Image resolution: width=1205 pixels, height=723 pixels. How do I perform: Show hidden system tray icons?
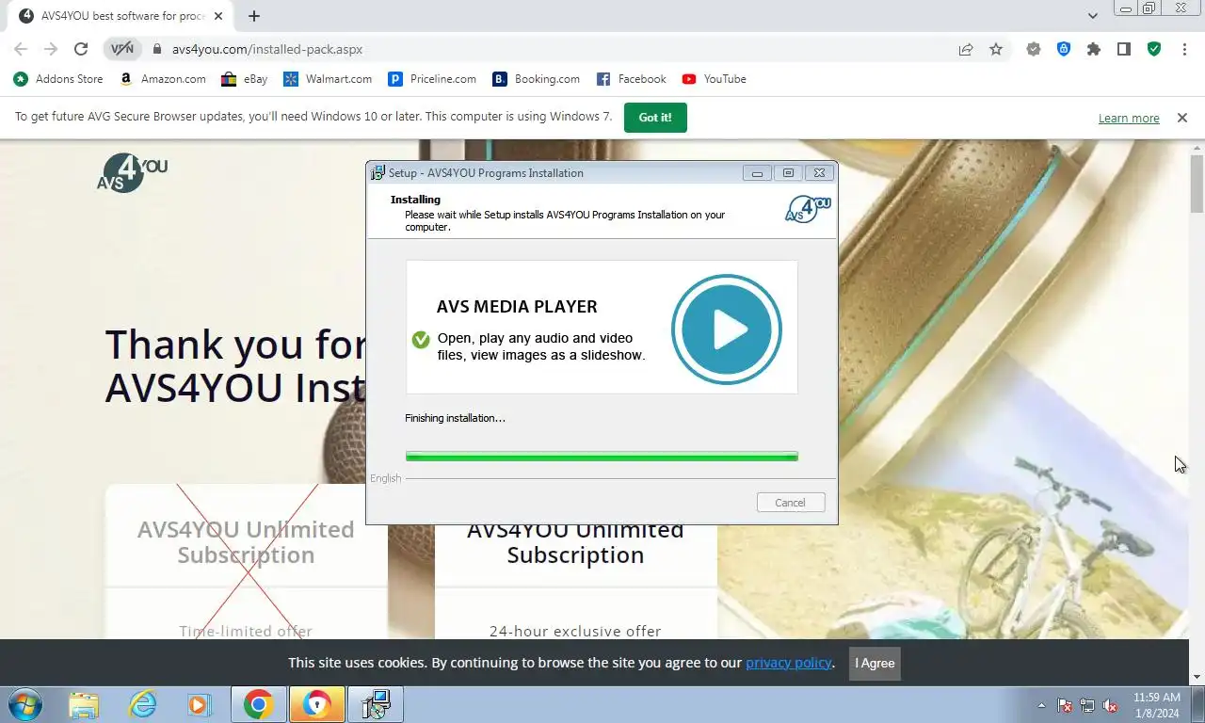[x=1041, y=705]
